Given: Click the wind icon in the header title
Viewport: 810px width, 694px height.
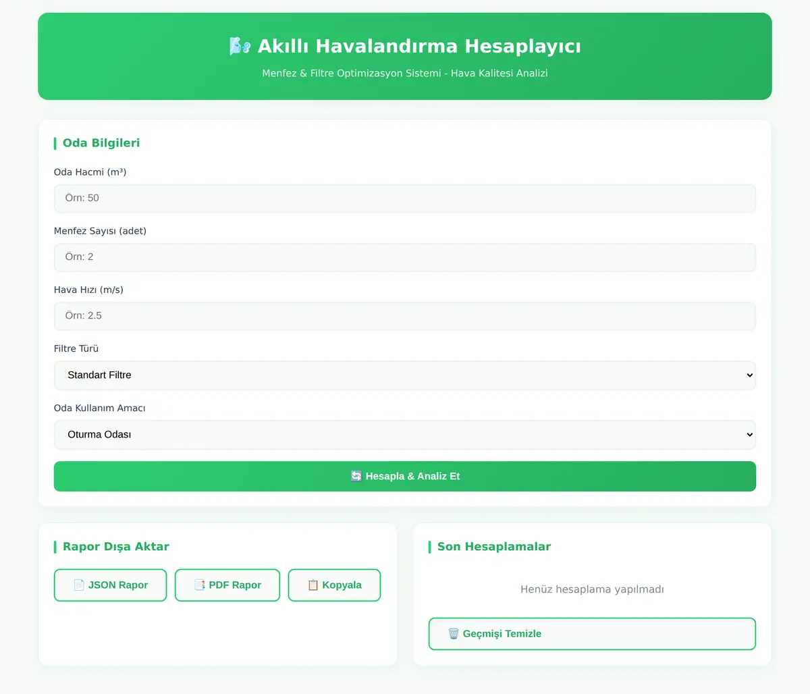Looking at the screenshot, I should point(240,46).
